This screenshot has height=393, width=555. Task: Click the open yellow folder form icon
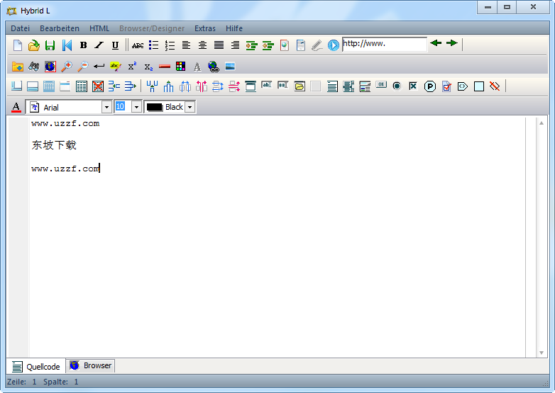300,86
